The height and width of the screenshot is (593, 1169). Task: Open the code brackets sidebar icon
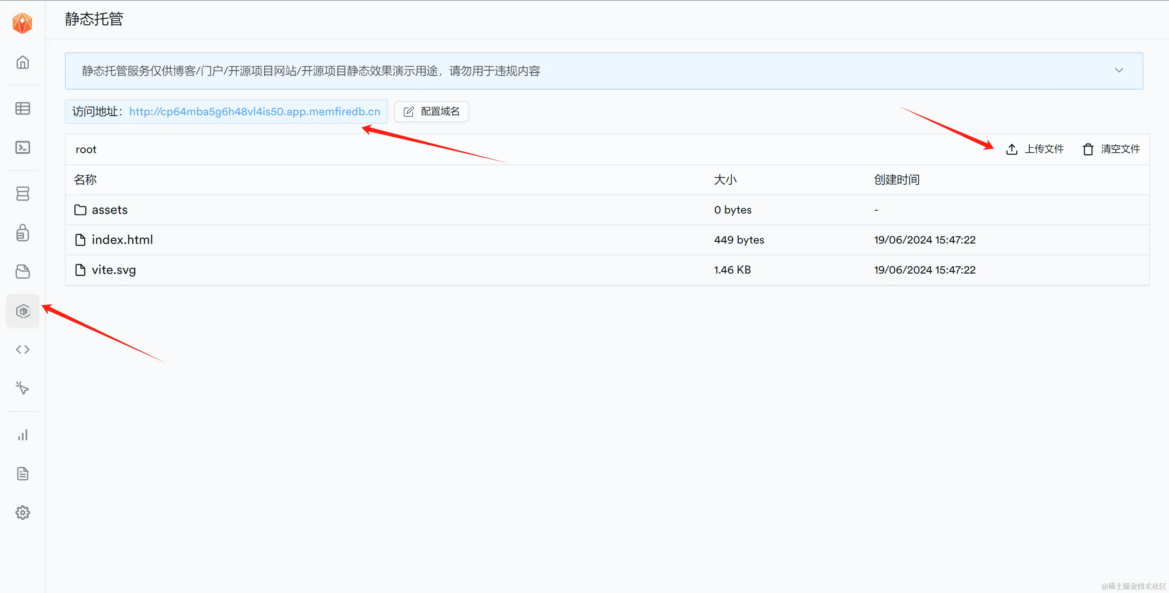[23, 349]
